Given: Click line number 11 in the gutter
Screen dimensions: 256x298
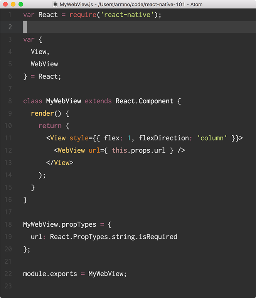Looking at the screenshot, I should [x=8, y=138].
